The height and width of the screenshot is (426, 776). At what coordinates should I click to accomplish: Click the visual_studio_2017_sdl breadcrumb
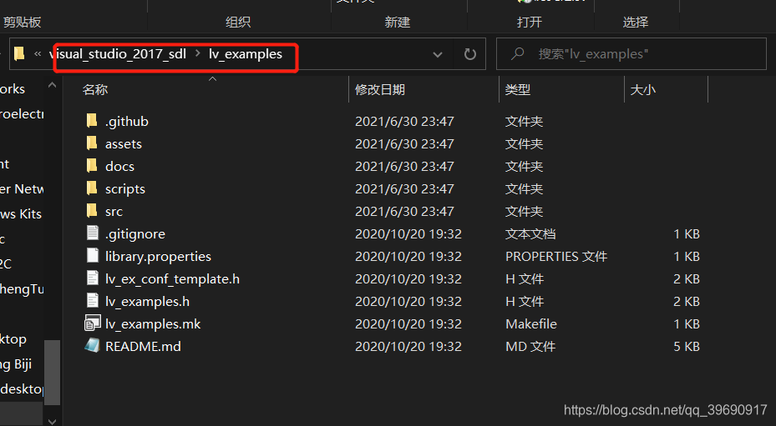[118, 54]
